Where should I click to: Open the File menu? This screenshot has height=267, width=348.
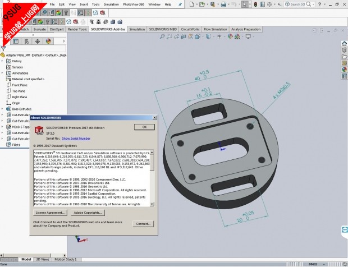(x=52, y=4)
